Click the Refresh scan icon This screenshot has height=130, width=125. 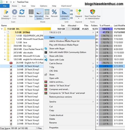pyautogui.click(x=22, y=12)
